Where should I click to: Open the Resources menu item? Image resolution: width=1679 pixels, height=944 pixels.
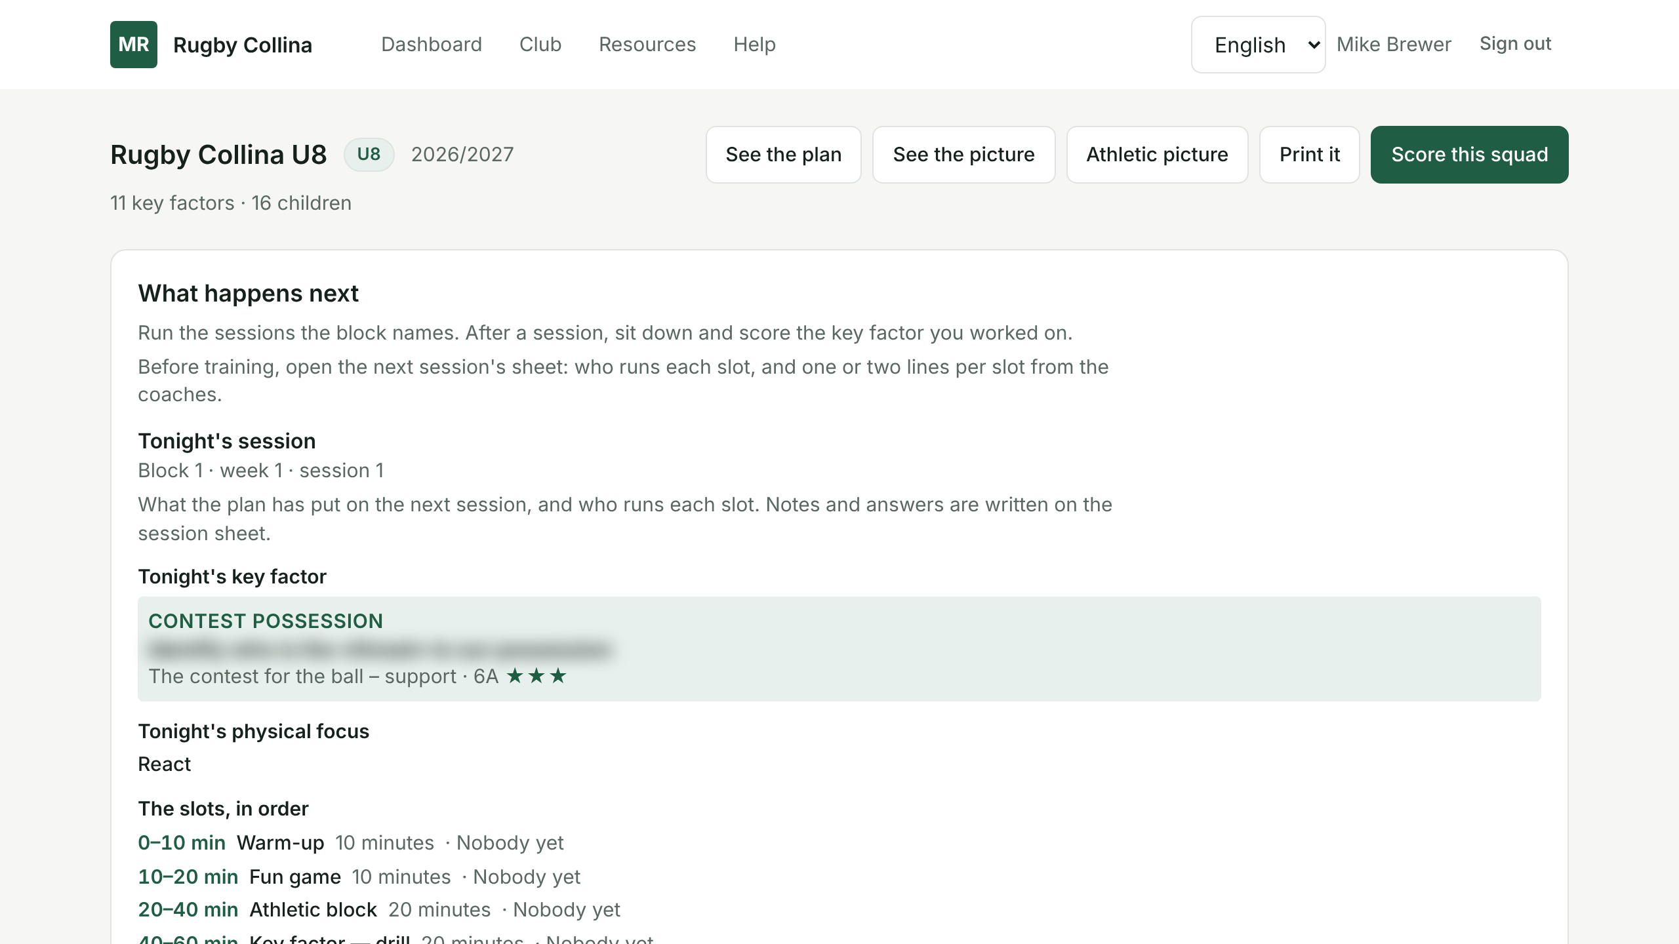coord(647,44)
